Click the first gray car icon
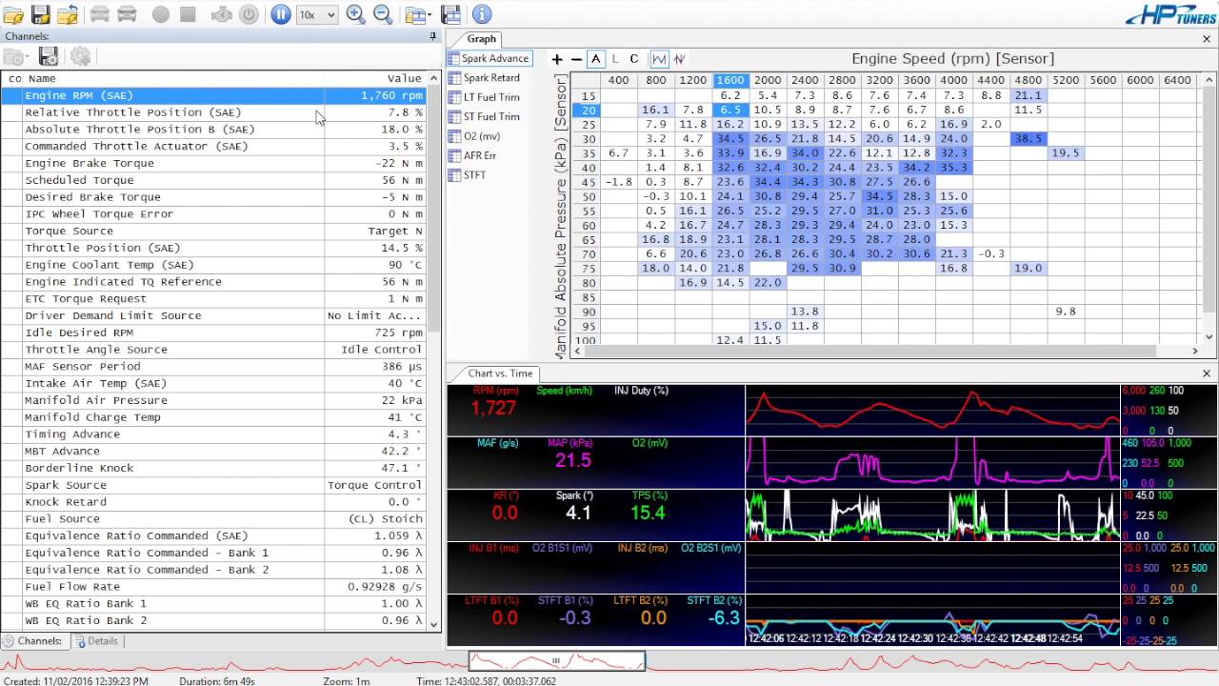 coord(99,14)
